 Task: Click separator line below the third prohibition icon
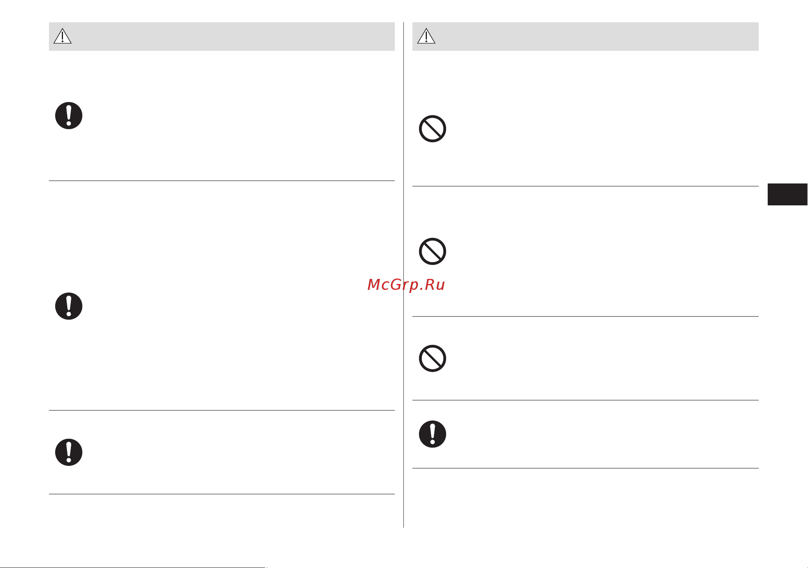(x=586, y=400)
